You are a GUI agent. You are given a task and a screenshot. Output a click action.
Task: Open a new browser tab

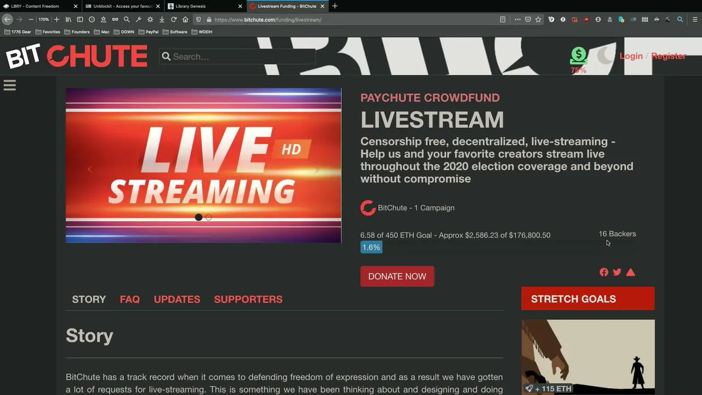point(335,6)
